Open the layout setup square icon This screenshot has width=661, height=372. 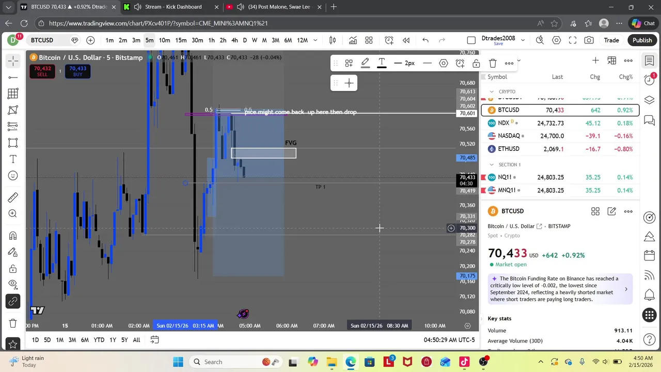[x=471, y=40]
